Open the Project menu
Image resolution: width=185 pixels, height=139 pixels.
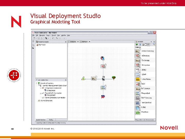pyautogui.click(x=54, y=35)
